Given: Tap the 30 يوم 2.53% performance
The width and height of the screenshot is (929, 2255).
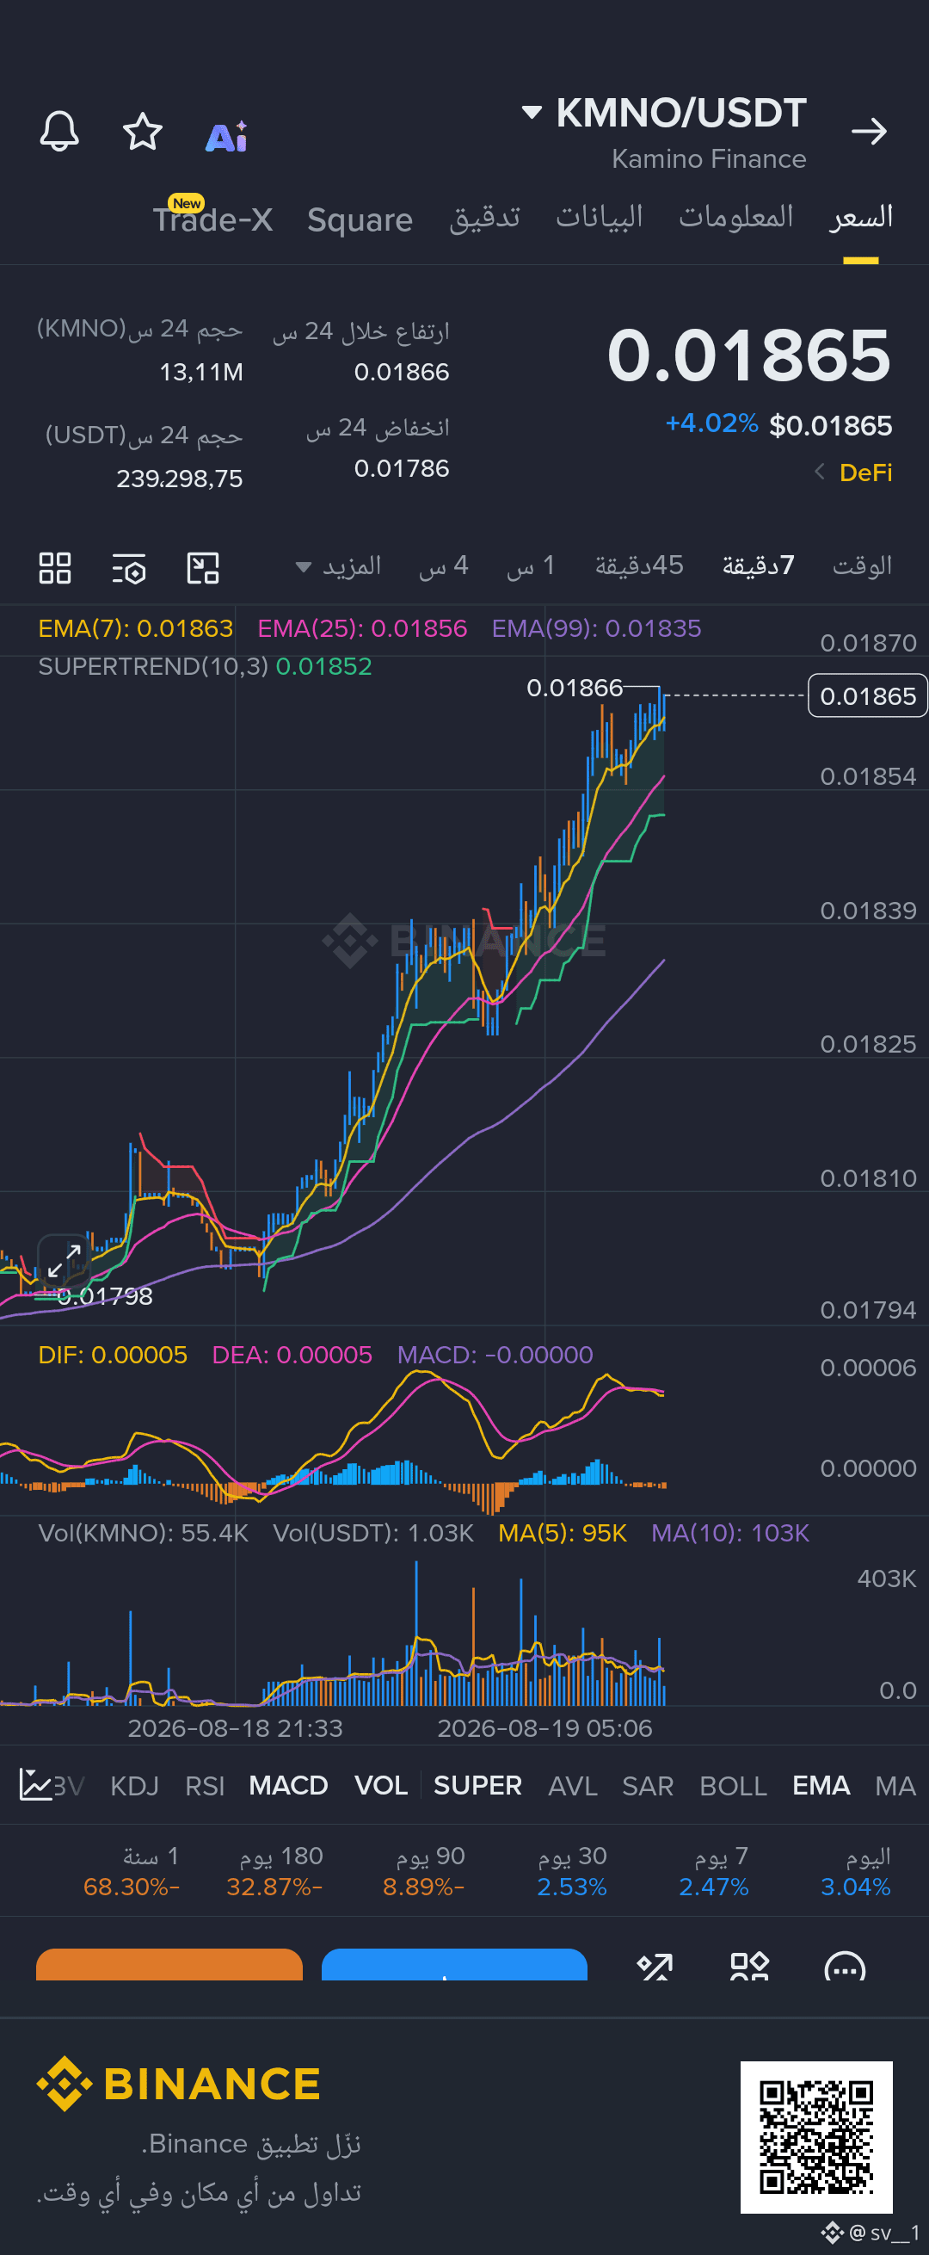Looking at the screenshot, I should click(x=572, y=1871).
